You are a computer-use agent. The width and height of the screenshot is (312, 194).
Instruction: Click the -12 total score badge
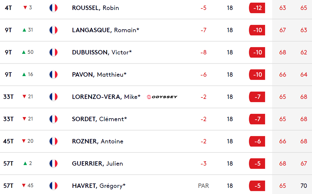click(x=257, y=8)
